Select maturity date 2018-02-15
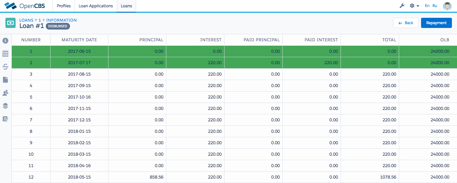The width and height of the screenshot is (457, 183). pyautogui.click(x=79, y=143)
